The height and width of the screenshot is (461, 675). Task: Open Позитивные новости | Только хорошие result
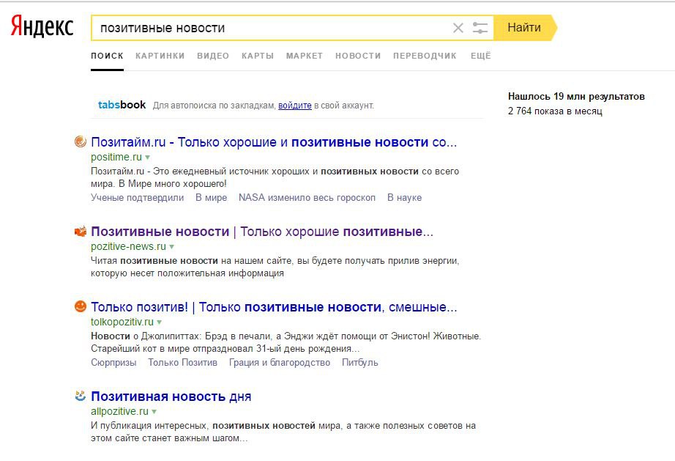click(x=262, y=232)
